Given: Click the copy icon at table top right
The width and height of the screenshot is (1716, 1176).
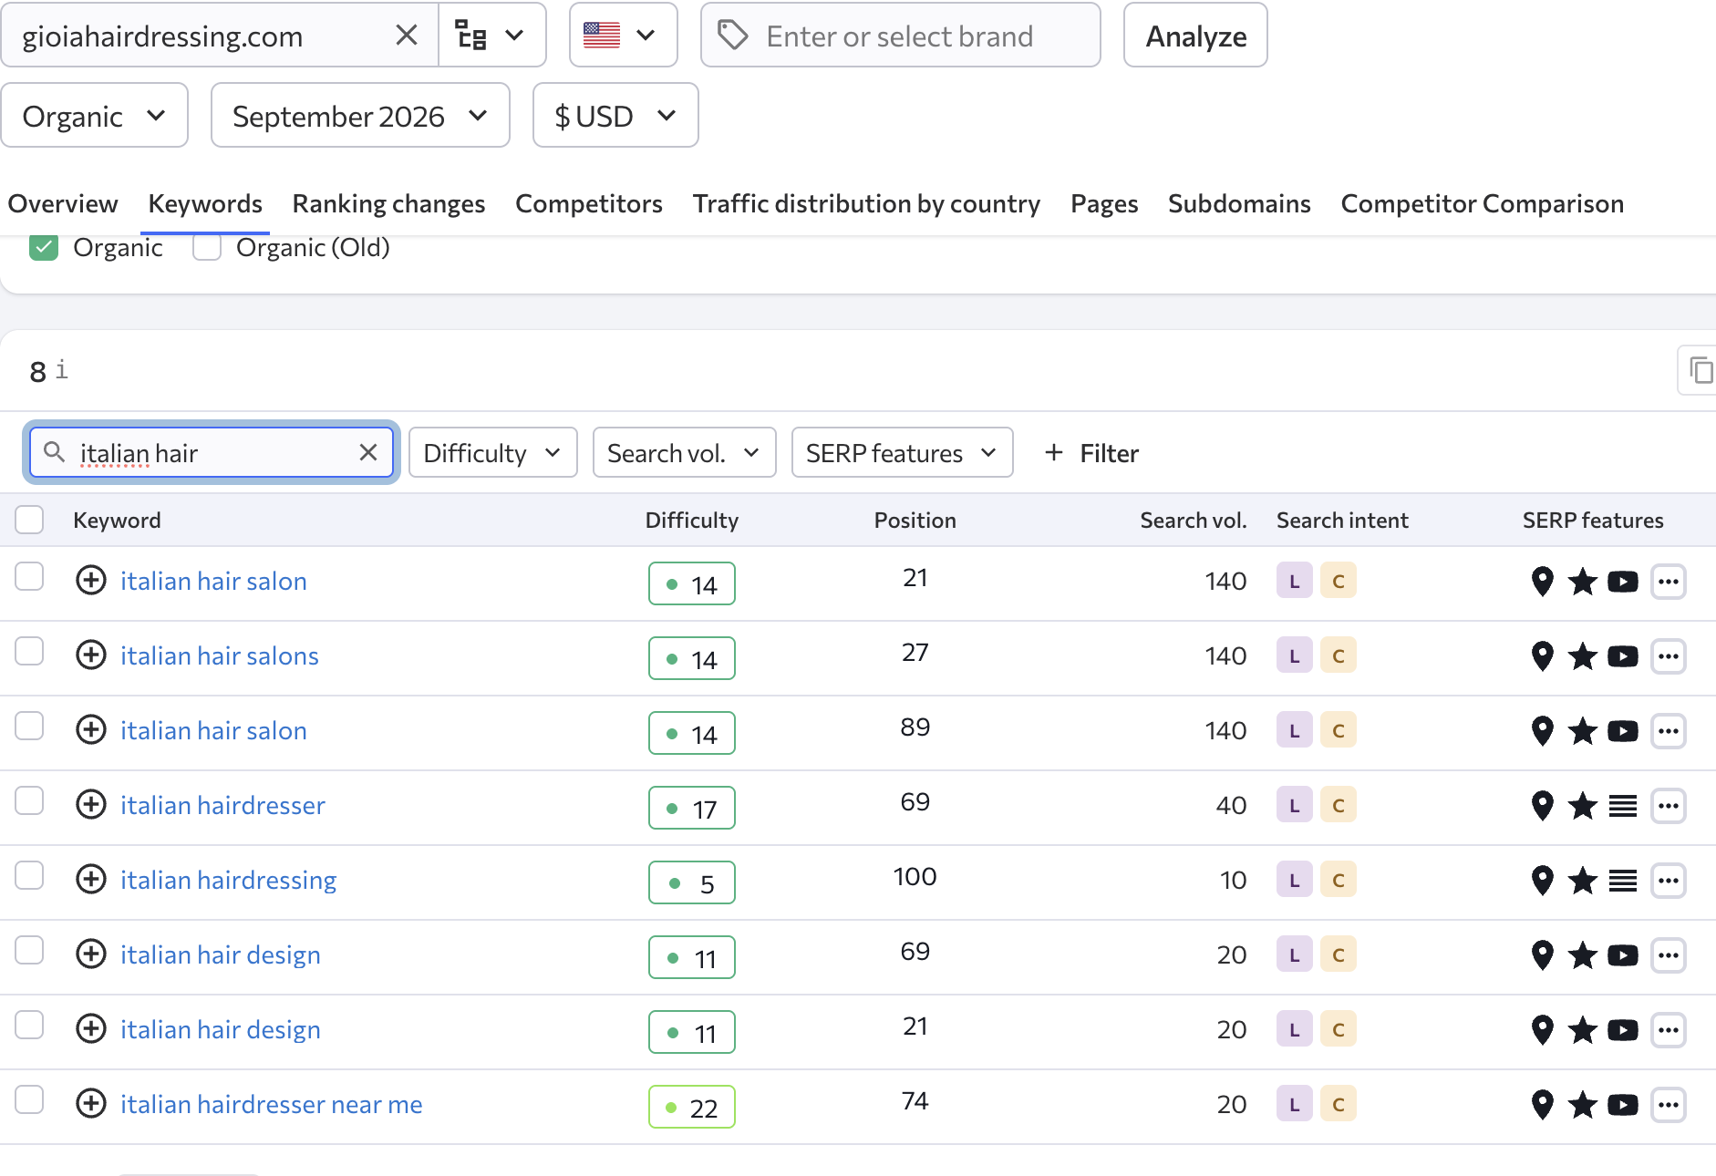Looking at the screenshot, I should [1700, 370].
